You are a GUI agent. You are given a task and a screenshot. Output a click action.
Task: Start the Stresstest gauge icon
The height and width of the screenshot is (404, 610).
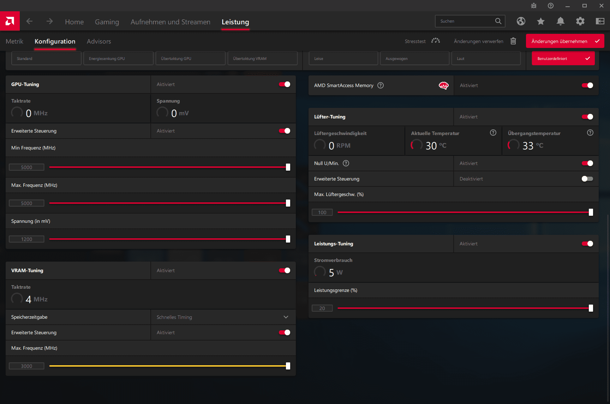436,41
